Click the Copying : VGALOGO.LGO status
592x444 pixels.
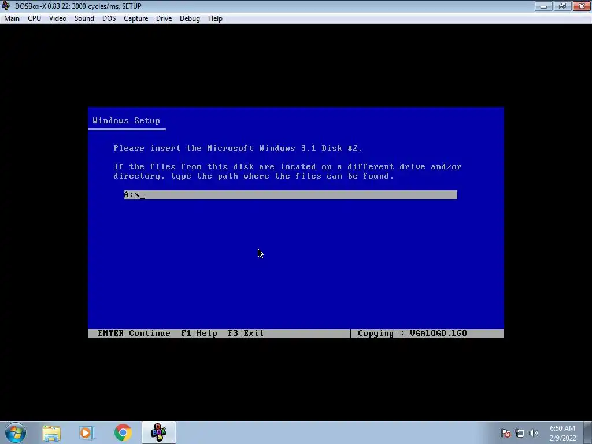pyautogui.click(x=412, y=334)
